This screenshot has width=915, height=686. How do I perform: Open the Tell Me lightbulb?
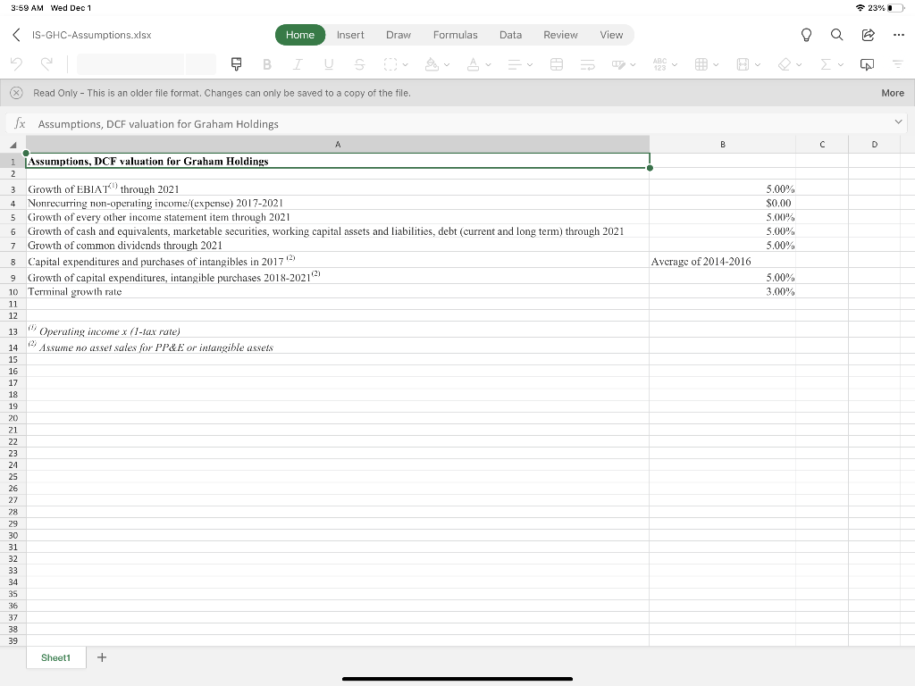coord(806,35)
